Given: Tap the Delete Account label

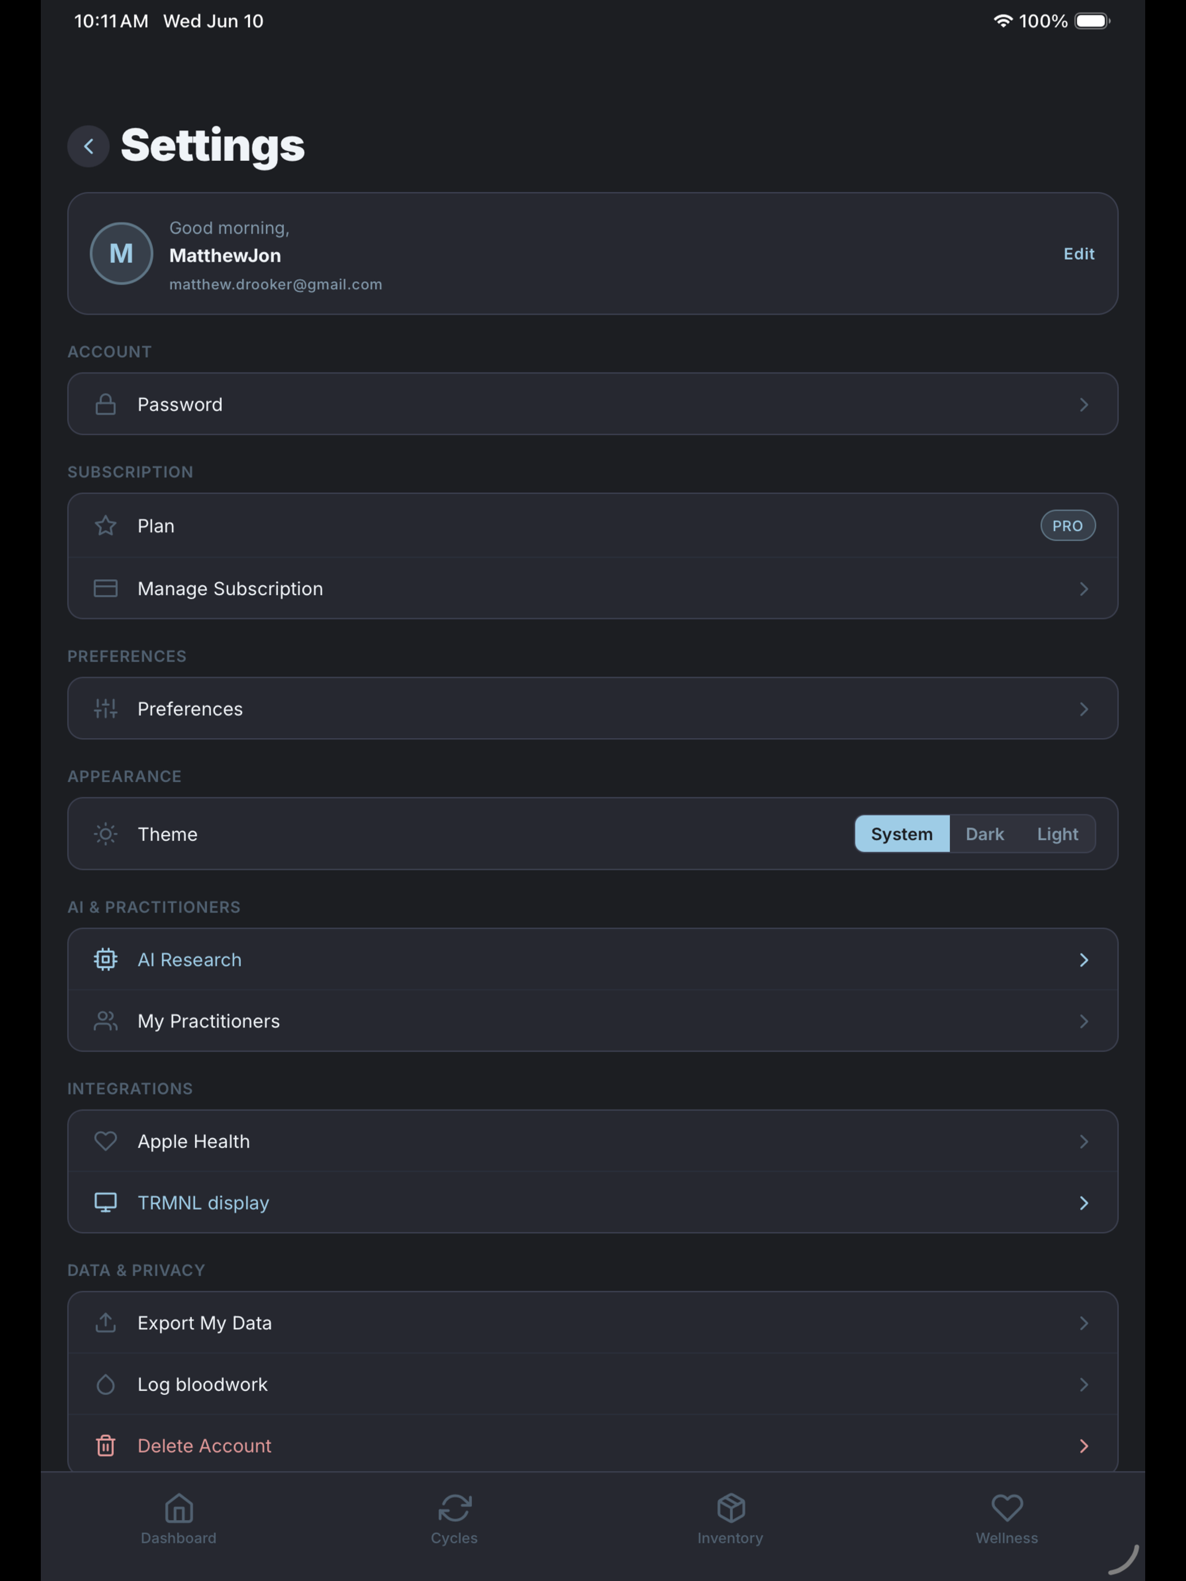Looking at the screenshot, I should point(205,1445).
